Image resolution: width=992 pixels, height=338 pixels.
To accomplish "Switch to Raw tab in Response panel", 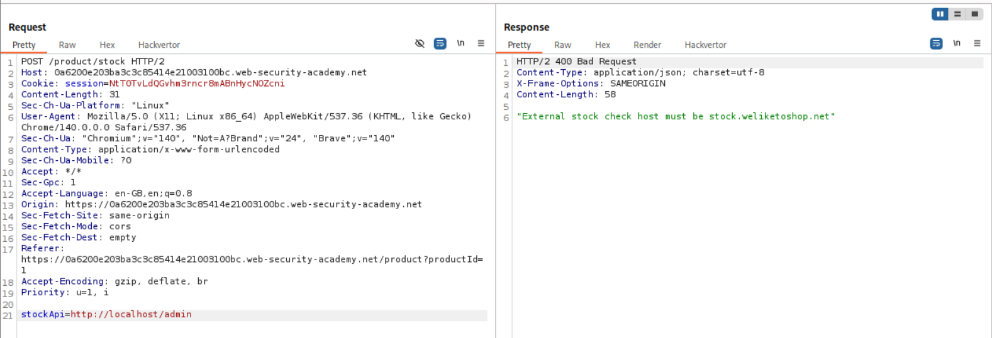I will tap(562, 45).
